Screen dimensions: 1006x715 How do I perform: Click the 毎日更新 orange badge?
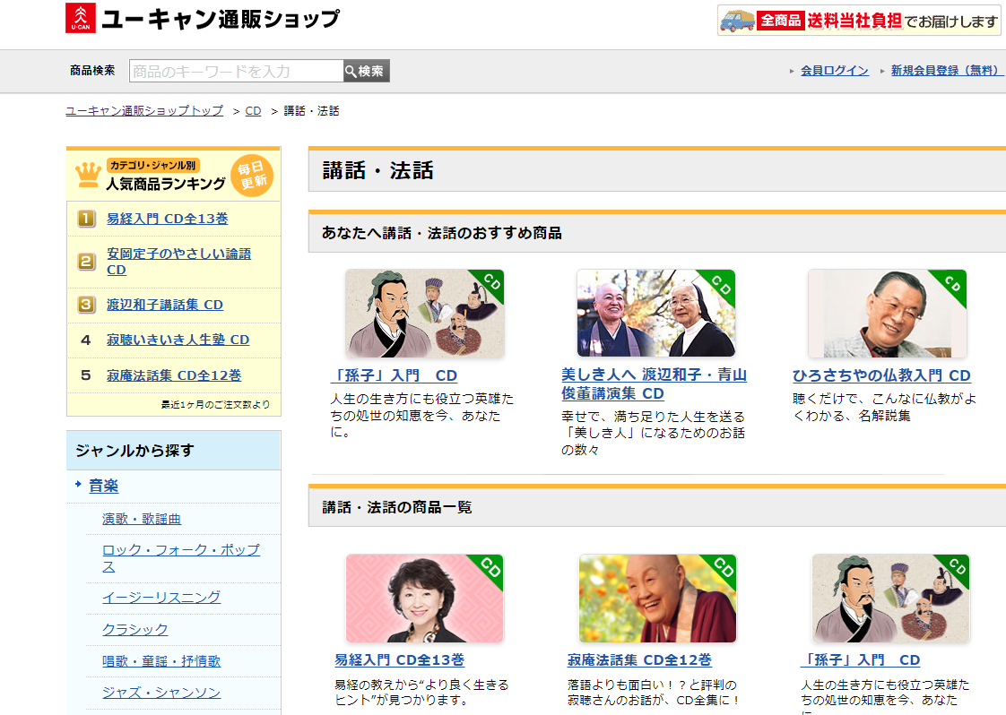(x=252, y=175)
